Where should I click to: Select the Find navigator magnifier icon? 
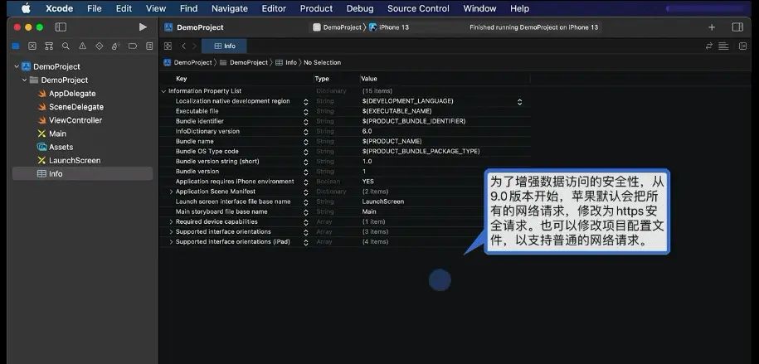click(66, 46)
